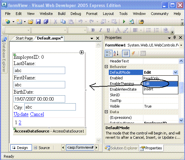Open the Build menu
185x160 pixels.
coord(62,14)
